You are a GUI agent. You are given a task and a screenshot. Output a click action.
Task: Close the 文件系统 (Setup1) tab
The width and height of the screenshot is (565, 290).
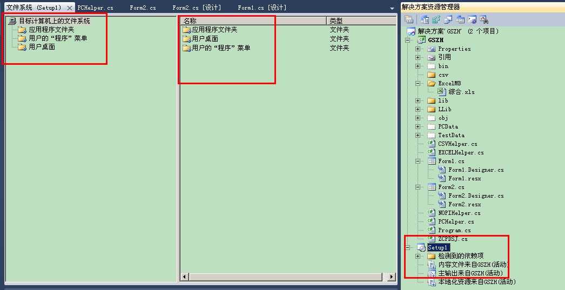(70, 8)
